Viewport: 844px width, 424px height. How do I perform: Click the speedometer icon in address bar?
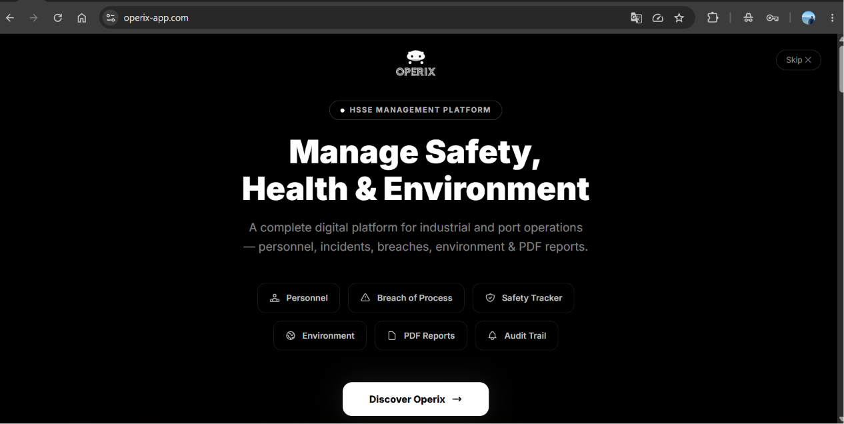click(x=658, y=18)
